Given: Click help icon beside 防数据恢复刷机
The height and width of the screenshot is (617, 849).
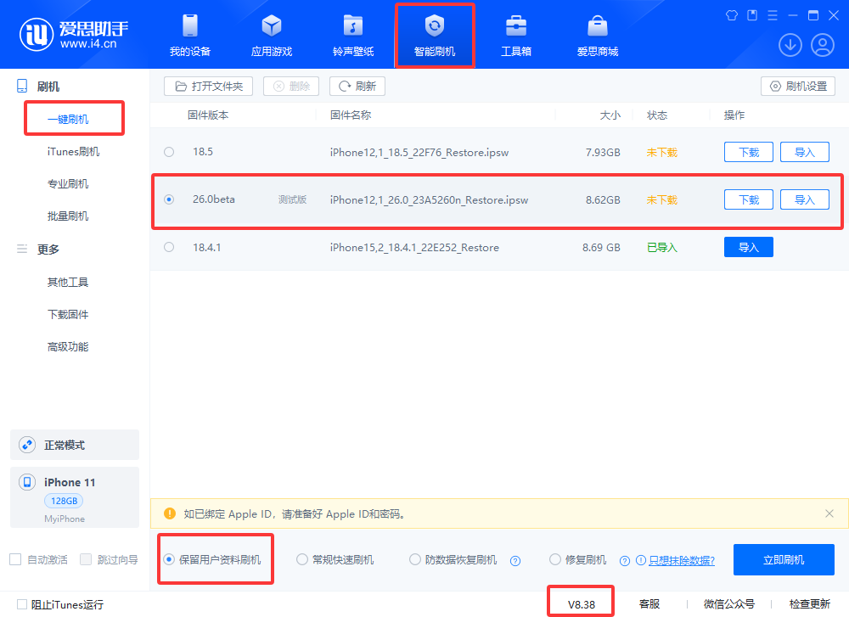Looking at the screenshot, I should (x=514, y=560).
